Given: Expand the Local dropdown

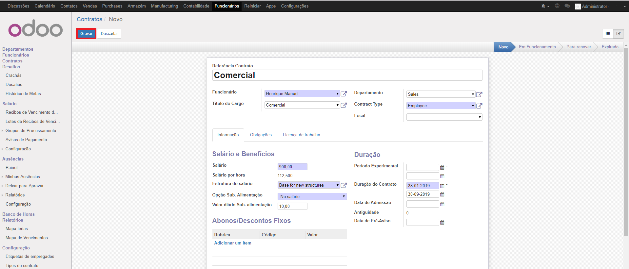Looking at the screenshot, I should [444, 117].
